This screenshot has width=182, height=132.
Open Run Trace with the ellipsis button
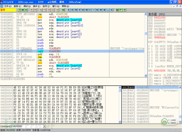[x=108, y=10]
